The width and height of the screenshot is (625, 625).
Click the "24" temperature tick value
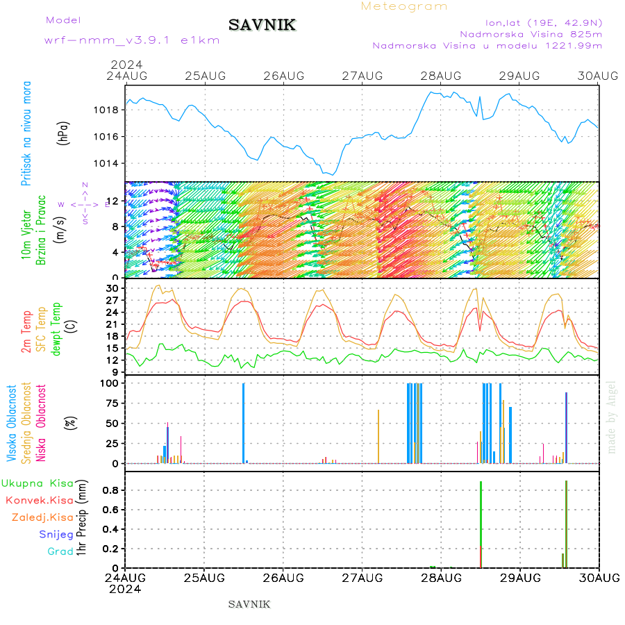point(112,312)
